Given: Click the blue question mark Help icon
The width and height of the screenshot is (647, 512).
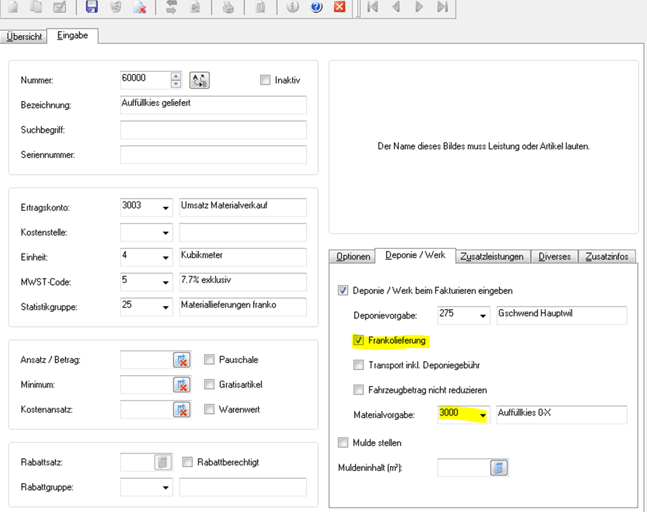Looking at the screenshot, I should pyautogui.click(x=316, y=7).
